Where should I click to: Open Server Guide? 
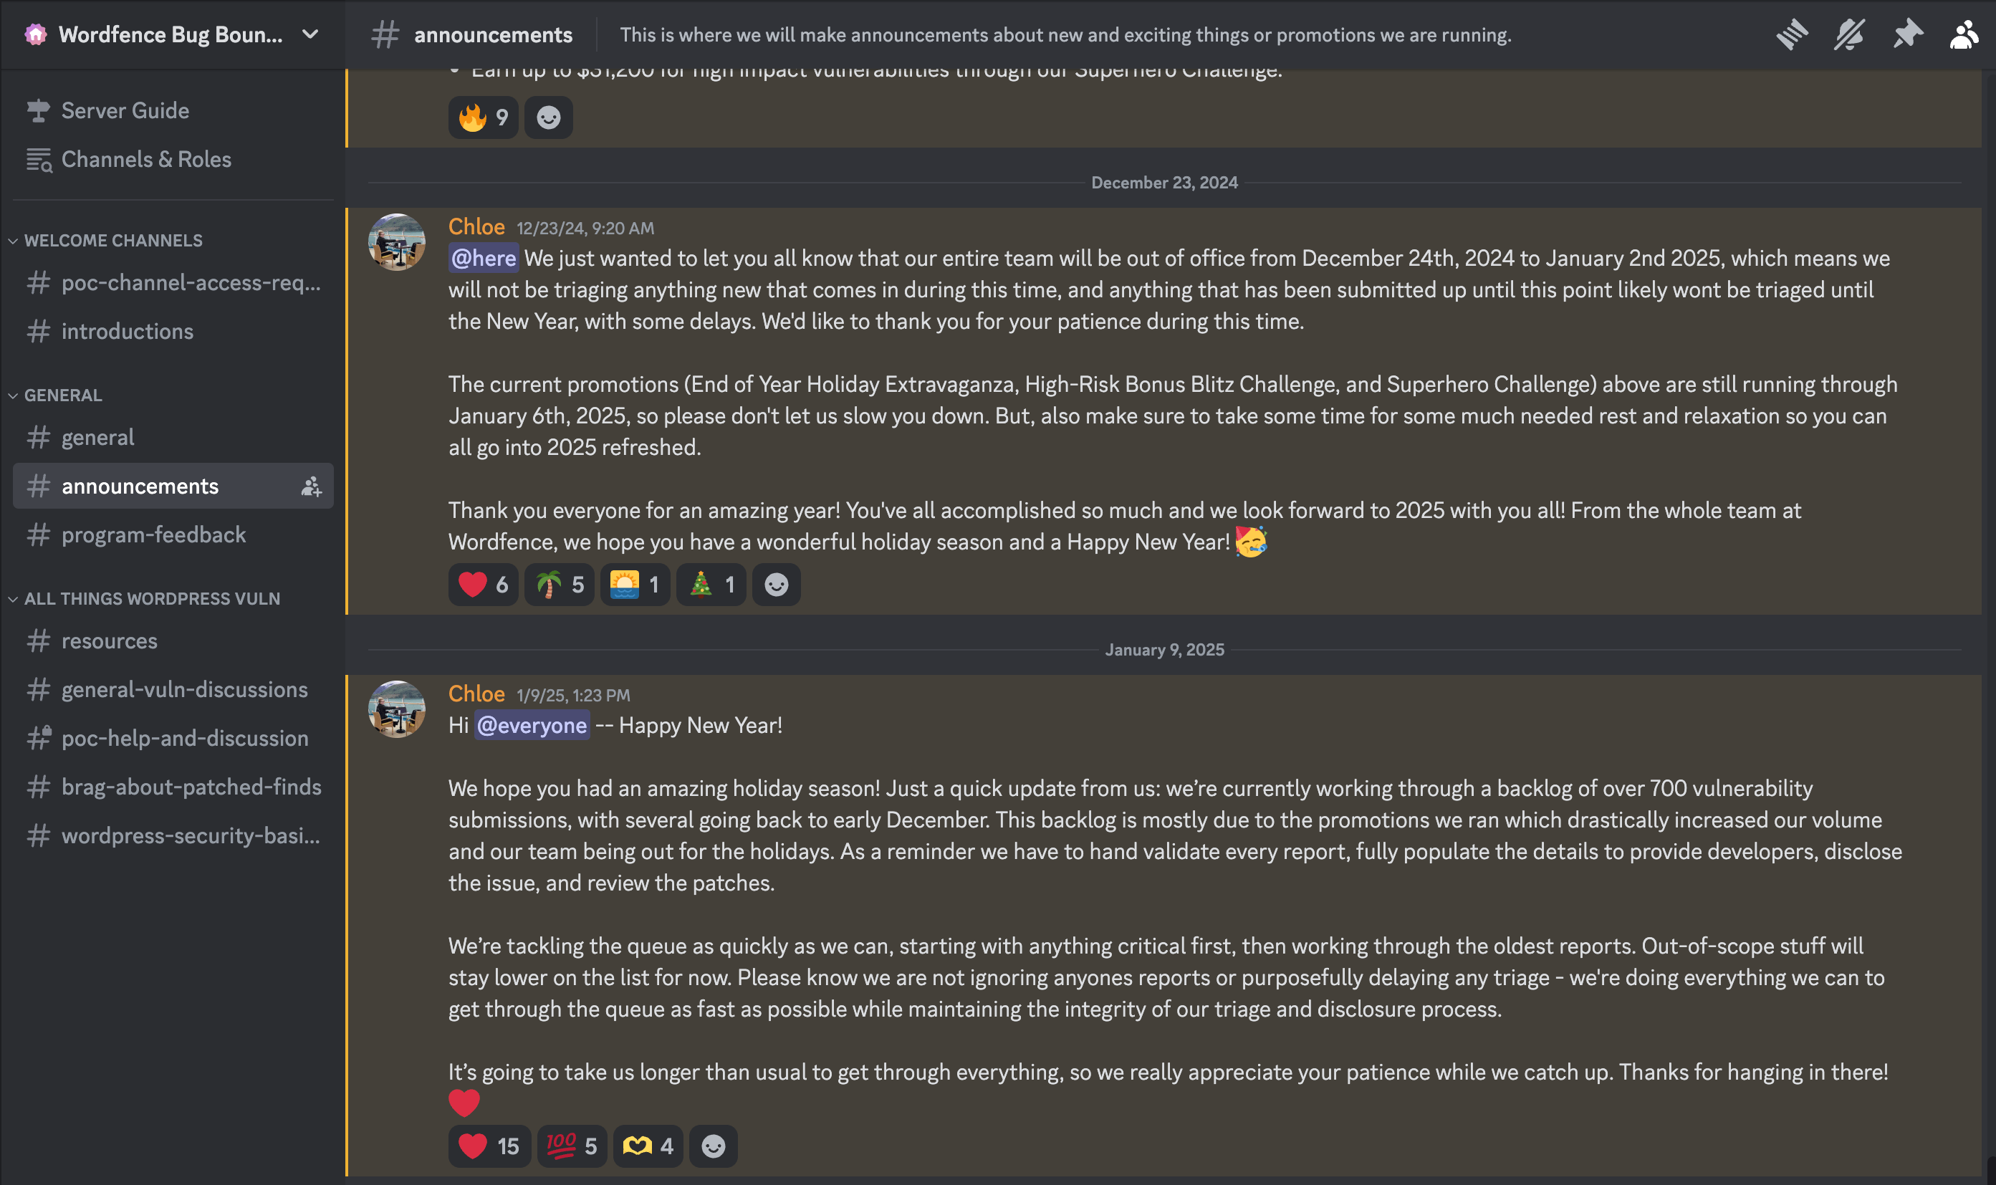click(125, 110)
